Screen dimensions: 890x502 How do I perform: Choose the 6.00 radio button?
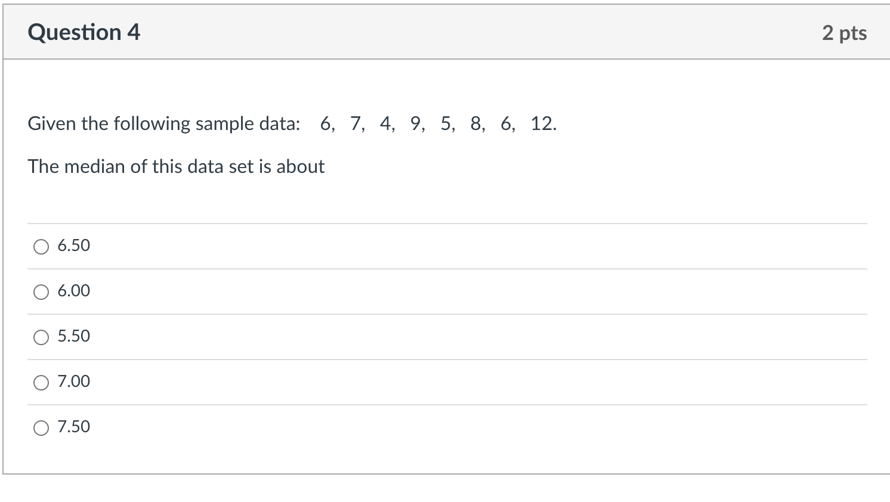click(41, 292)
